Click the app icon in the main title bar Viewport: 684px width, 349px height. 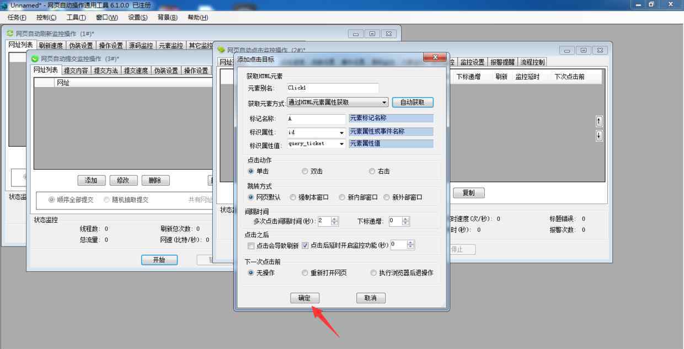point(5,4)
